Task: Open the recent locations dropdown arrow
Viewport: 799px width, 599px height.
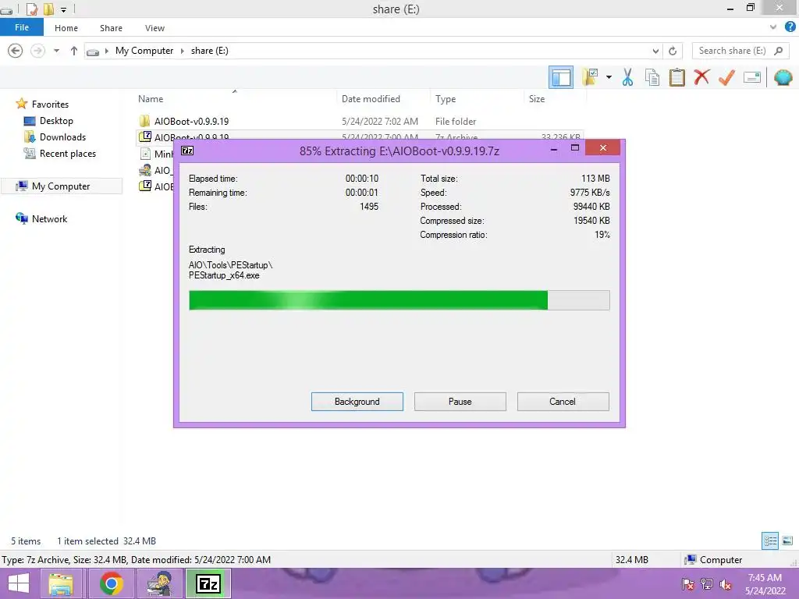Action: (56, 51)
